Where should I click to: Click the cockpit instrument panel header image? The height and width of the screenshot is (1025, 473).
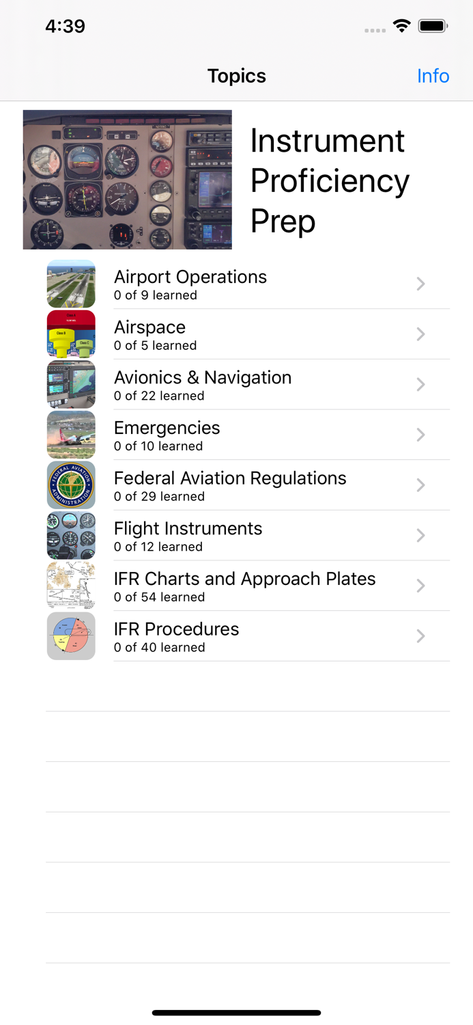coord(128,179)
